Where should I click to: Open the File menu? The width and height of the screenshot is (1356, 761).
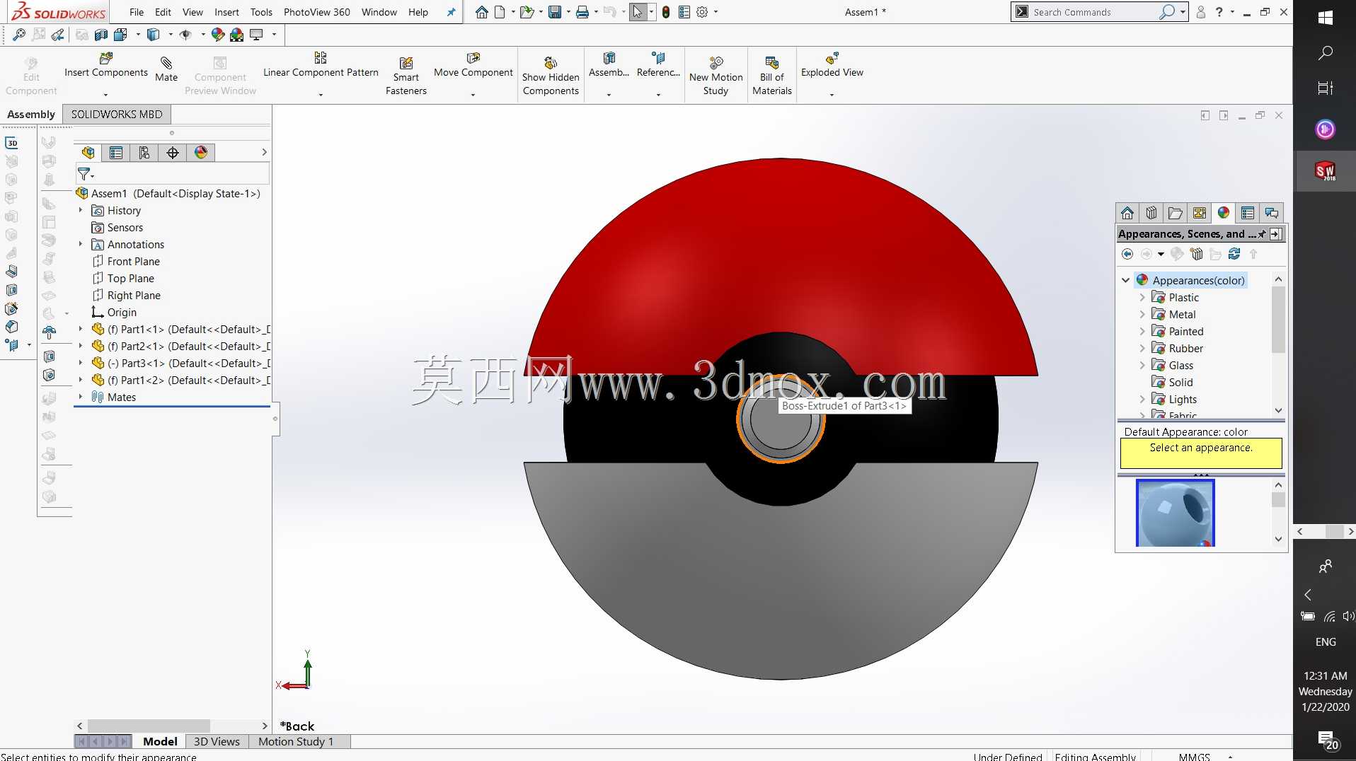click(x=137, y=12)
